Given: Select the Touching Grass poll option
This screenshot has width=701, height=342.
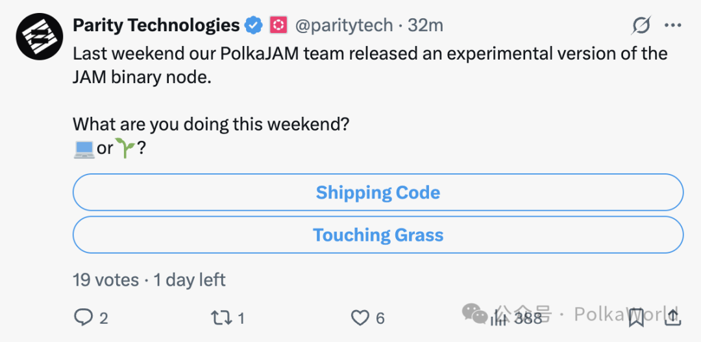Looking at the screenshot, I should [x=378, y=235].
